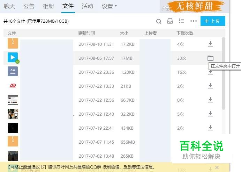241x172 pixels.
Task: Click the 265KB size value
Action: 127,156
